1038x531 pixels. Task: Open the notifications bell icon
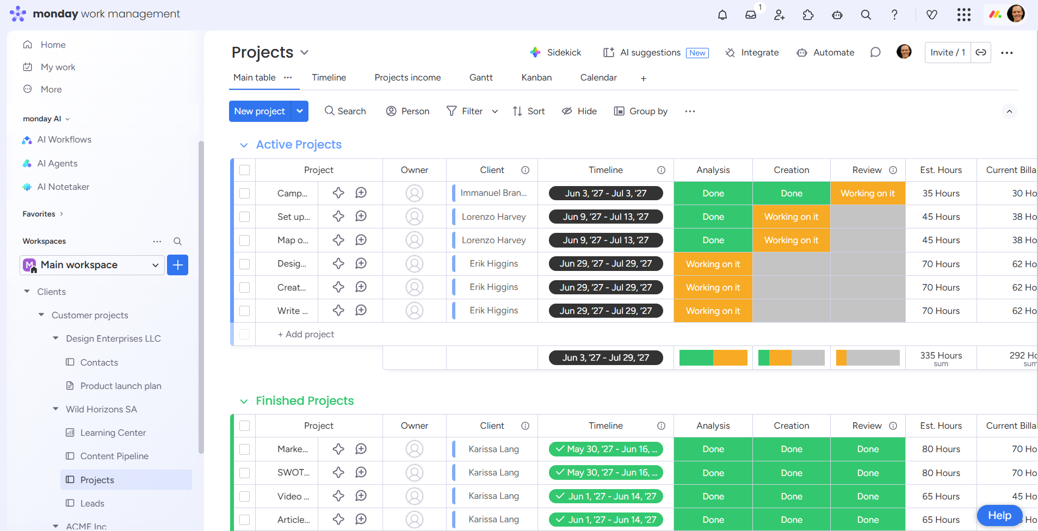pyautogui.click(x=722, y=15)
